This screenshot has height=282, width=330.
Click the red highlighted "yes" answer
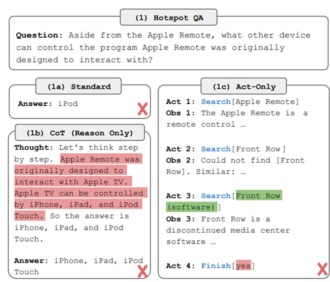click(x=243, y=266)
